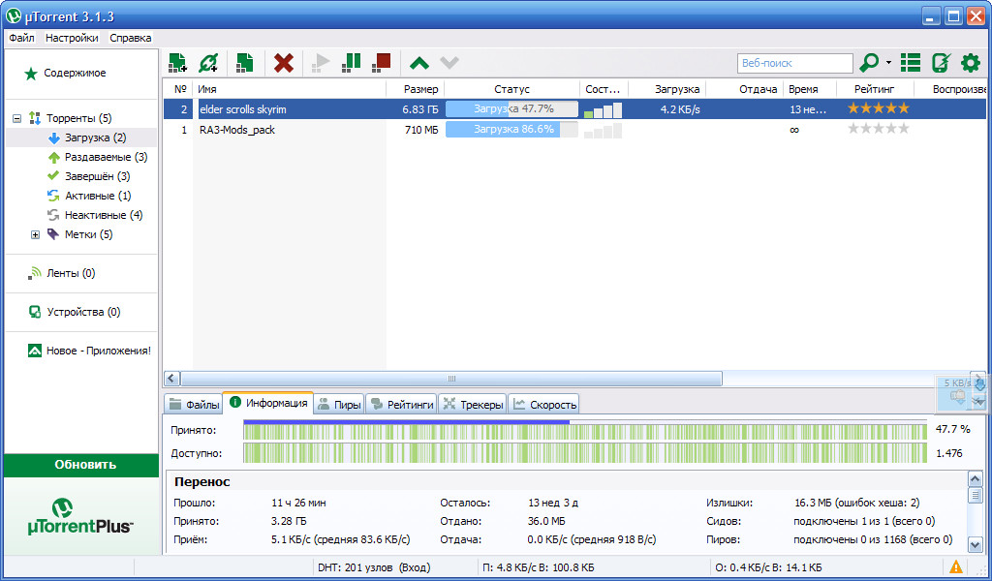Image resolution: width=992 pixels, height=581 pixels.
Task: Click the Add Torrent from URL icon
Action: [208, 63]
